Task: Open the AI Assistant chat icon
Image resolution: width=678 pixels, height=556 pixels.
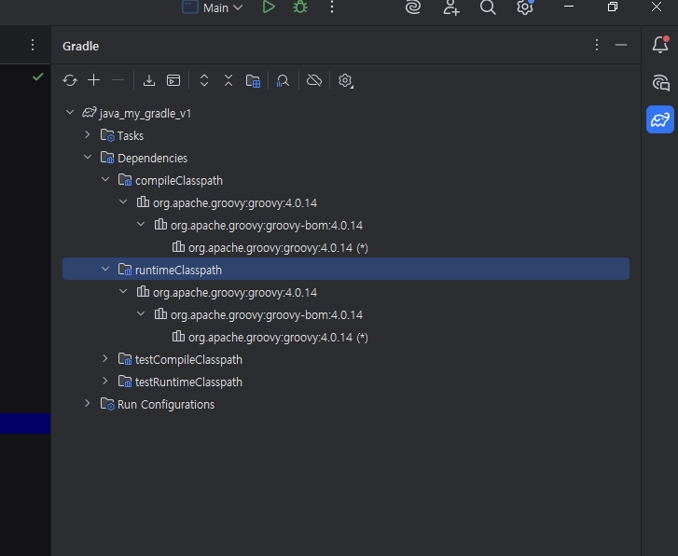Action: pyautogui.click(x=660, y=83)
